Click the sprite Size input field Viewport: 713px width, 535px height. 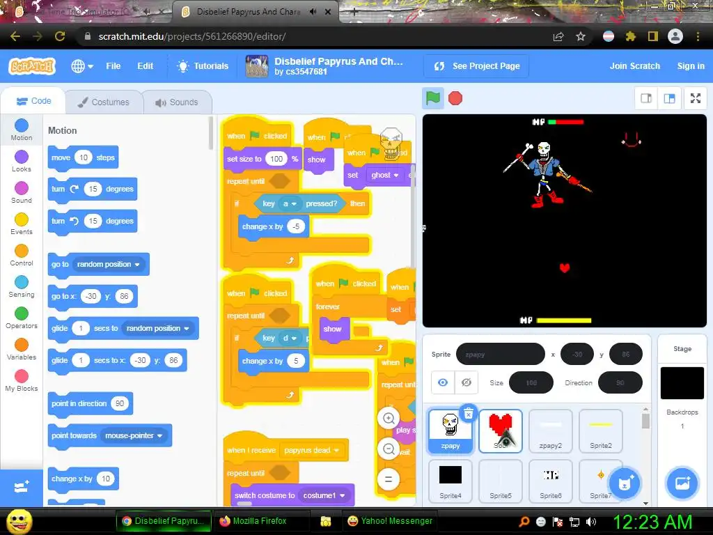pyautogui.click(x=531, y=382)
